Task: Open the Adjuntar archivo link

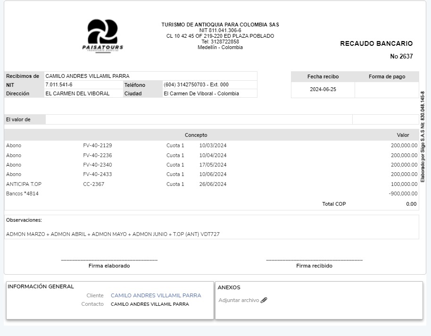Action: coord(239,300)
